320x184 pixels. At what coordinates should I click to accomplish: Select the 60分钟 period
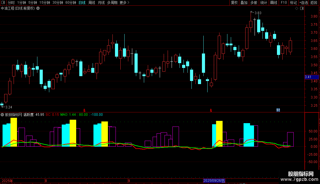click(71, 3)
